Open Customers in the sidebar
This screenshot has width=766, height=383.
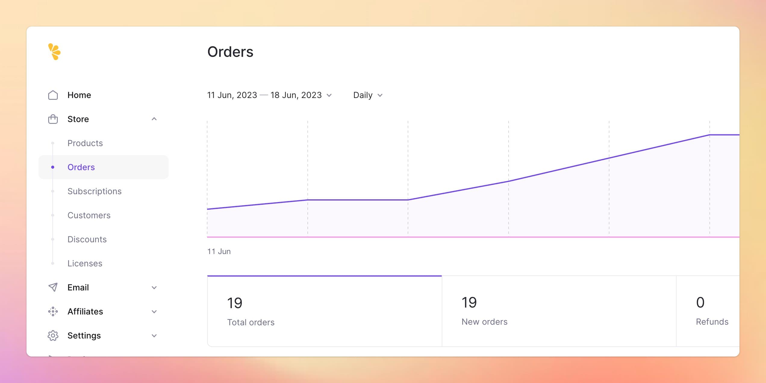click(89, 215)
